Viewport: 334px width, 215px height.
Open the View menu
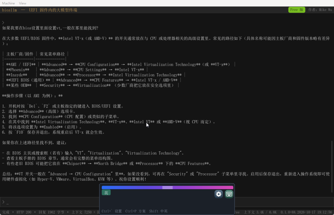point(23,3)
